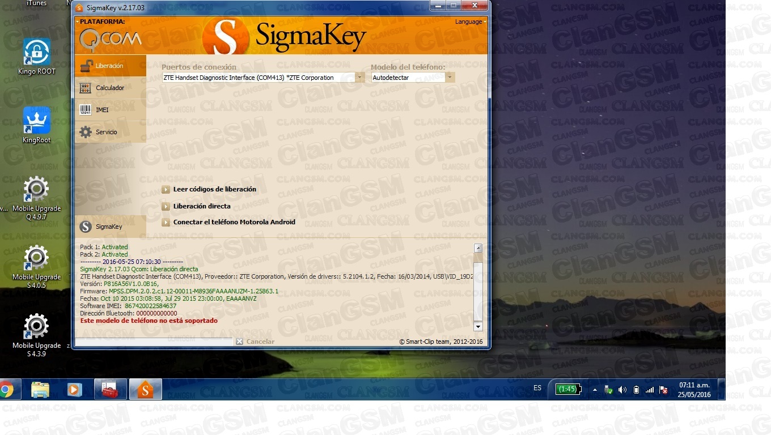Click the log line 'Pack 1: Activated'
The height and width of the screenshot is (435, 771).
click(104, 247)
